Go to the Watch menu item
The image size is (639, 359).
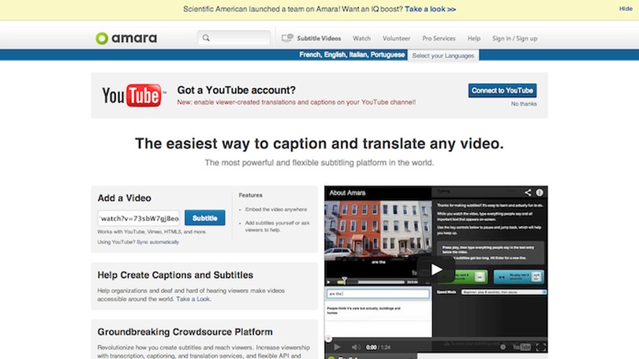(x=361, y=38)
